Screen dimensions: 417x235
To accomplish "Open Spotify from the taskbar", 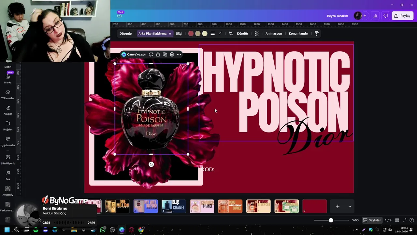I will point(36,230).
